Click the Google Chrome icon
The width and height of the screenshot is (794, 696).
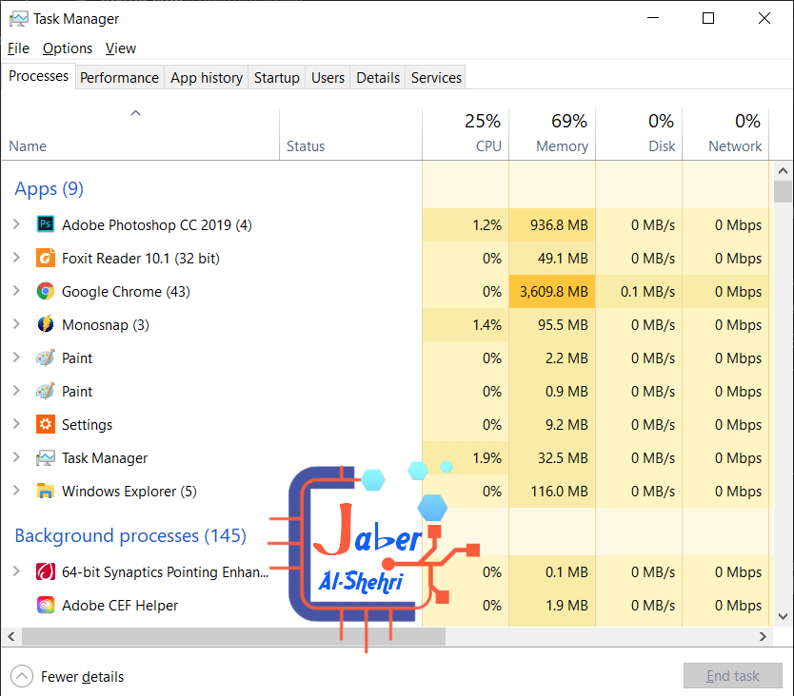click(46, 291)
